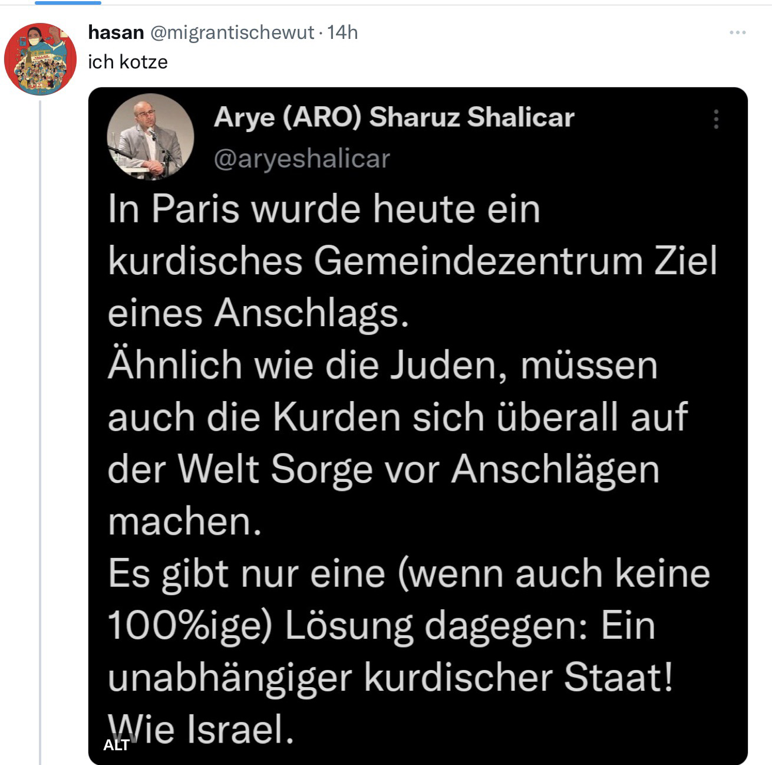Open the tweet via 14h timestamp
The height and width of the screenshot is (765, 772).
tap(342, 32)
